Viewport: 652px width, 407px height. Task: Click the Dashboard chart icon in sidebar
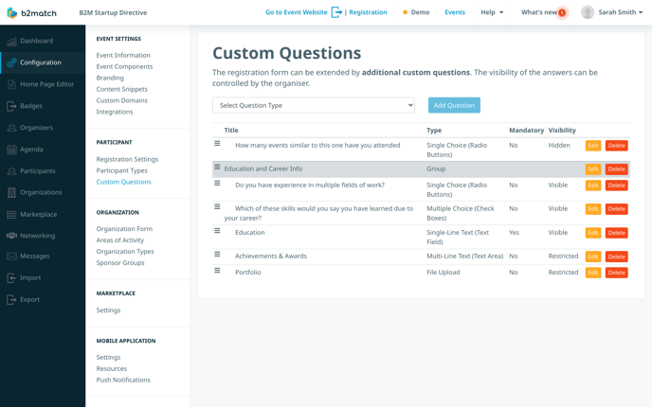11,41
